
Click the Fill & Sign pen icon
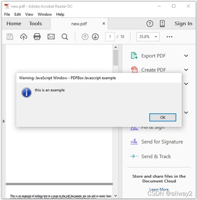point(134,129)
